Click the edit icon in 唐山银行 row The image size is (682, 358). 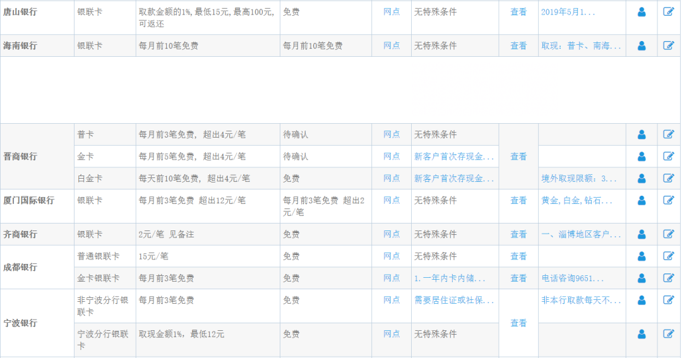669,12
